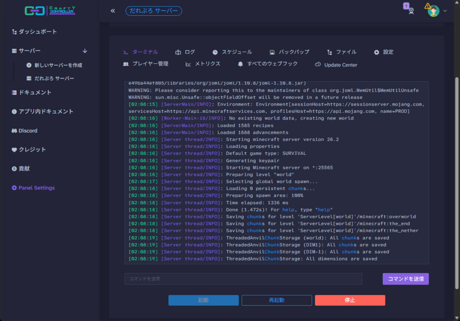Click the サーバー section icon
460x321 pixels.
pyautogui.click(x=14, y=51)
